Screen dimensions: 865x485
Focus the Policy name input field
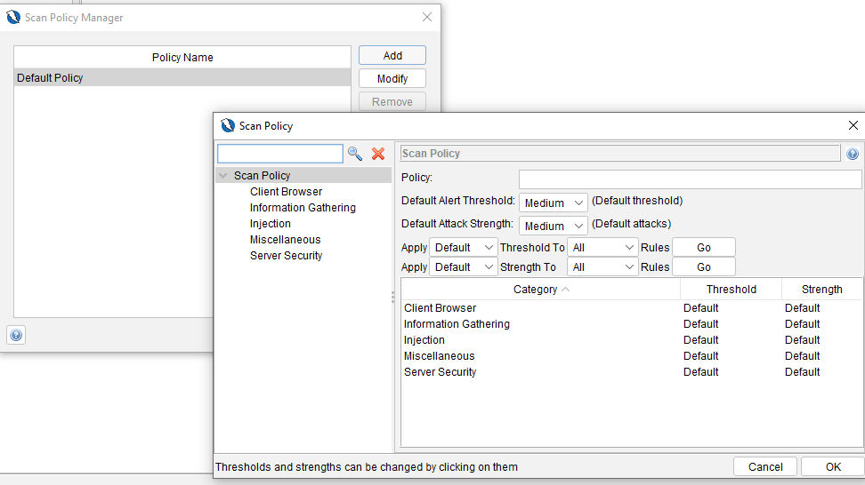(690, 179)
